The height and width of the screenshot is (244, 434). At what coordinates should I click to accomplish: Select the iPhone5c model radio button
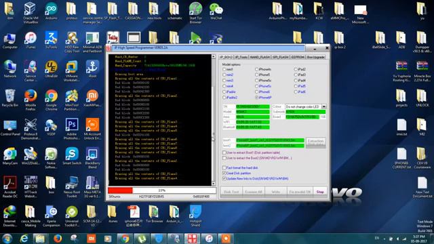coord(256,81)
